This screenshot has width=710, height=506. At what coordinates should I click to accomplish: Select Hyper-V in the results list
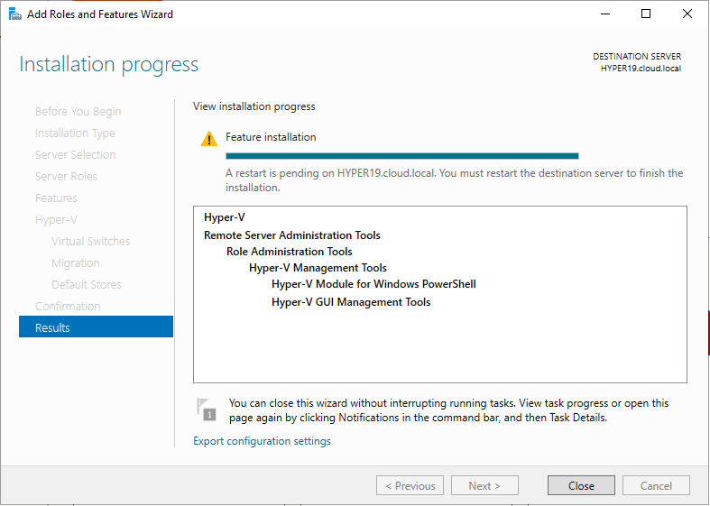225,217
